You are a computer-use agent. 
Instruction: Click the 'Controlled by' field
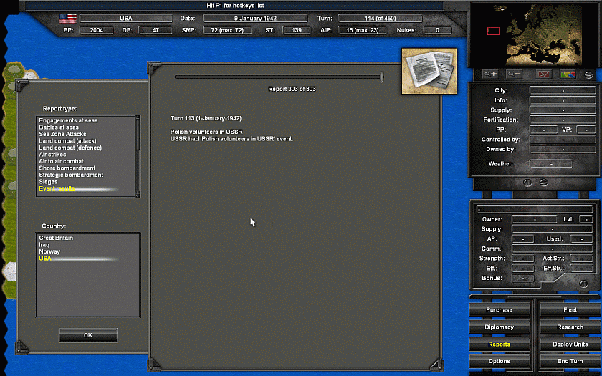pos(563,140)
